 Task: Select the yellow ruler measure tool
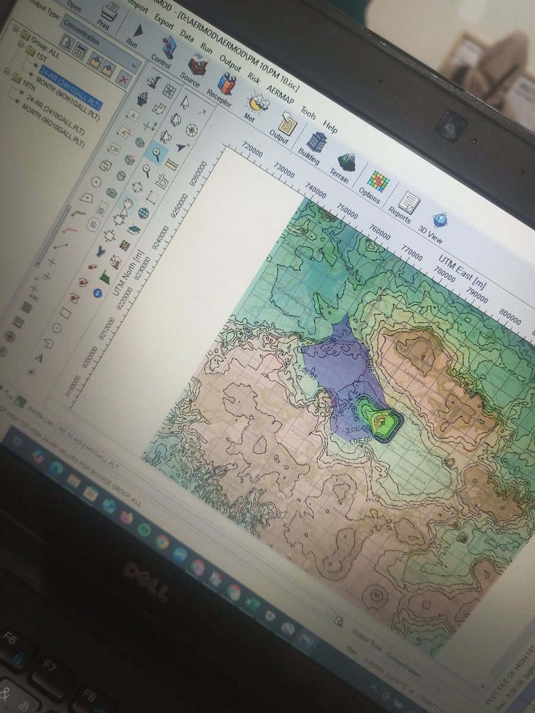171,165
